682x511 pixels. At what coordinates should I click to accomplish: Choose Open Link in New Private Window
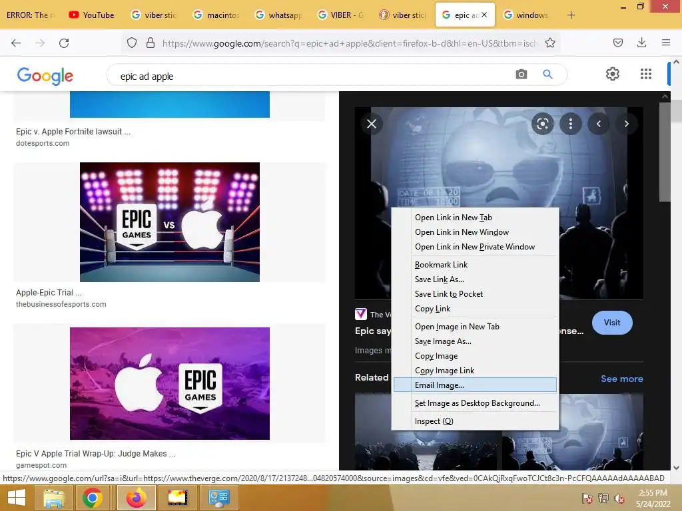(475, 247)
